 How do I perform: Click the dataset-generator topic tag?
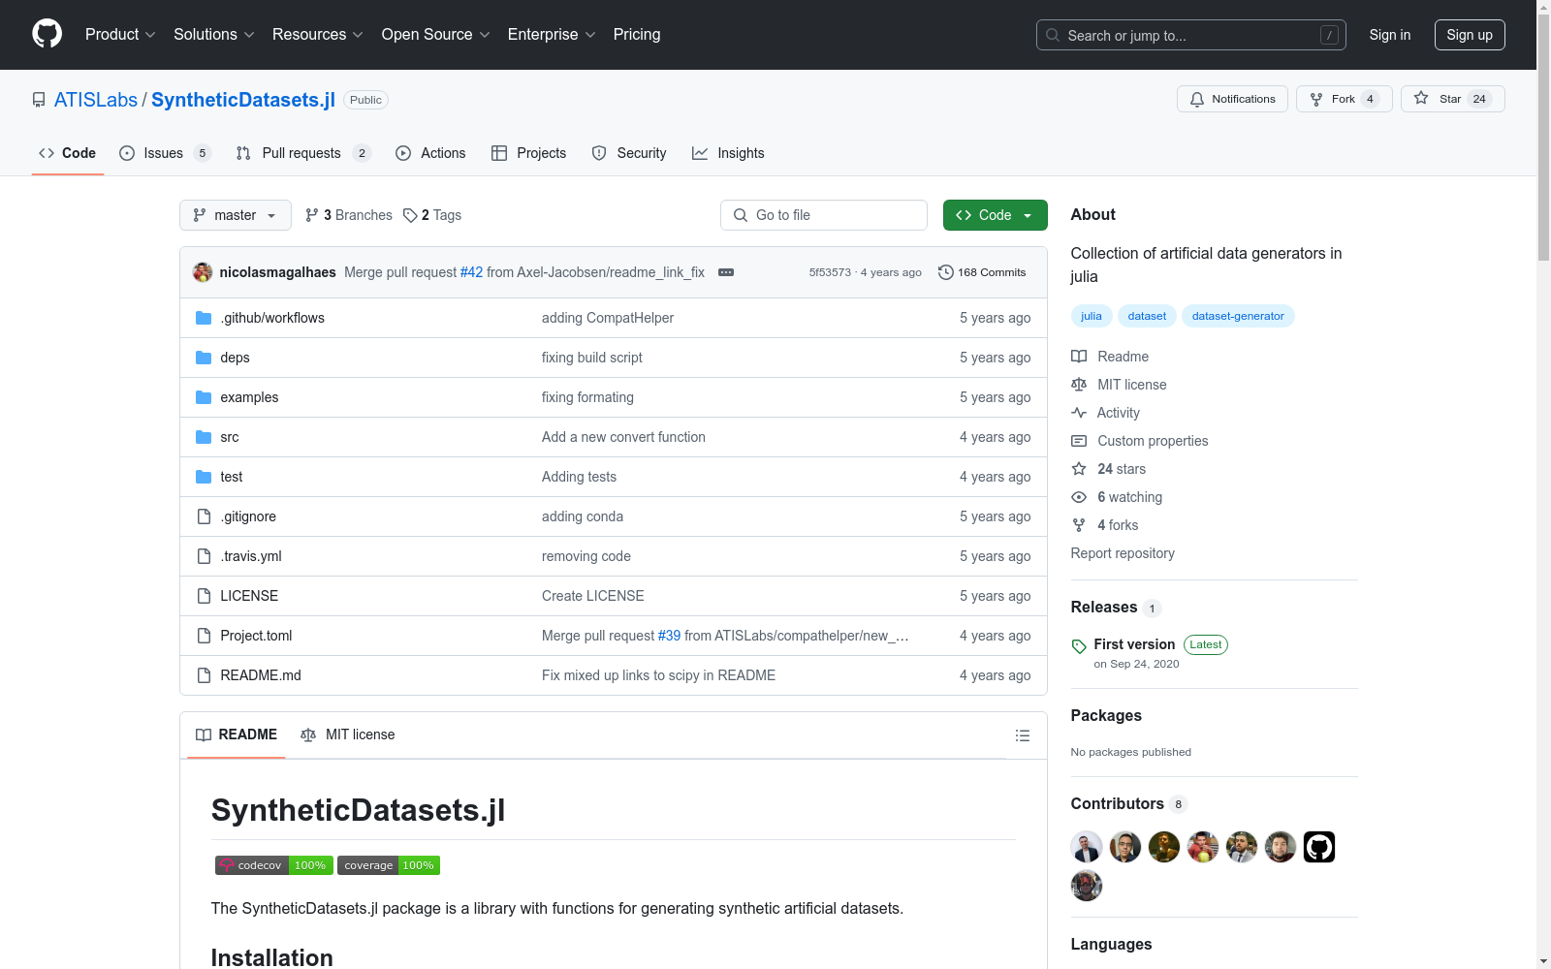[1238, 316]
